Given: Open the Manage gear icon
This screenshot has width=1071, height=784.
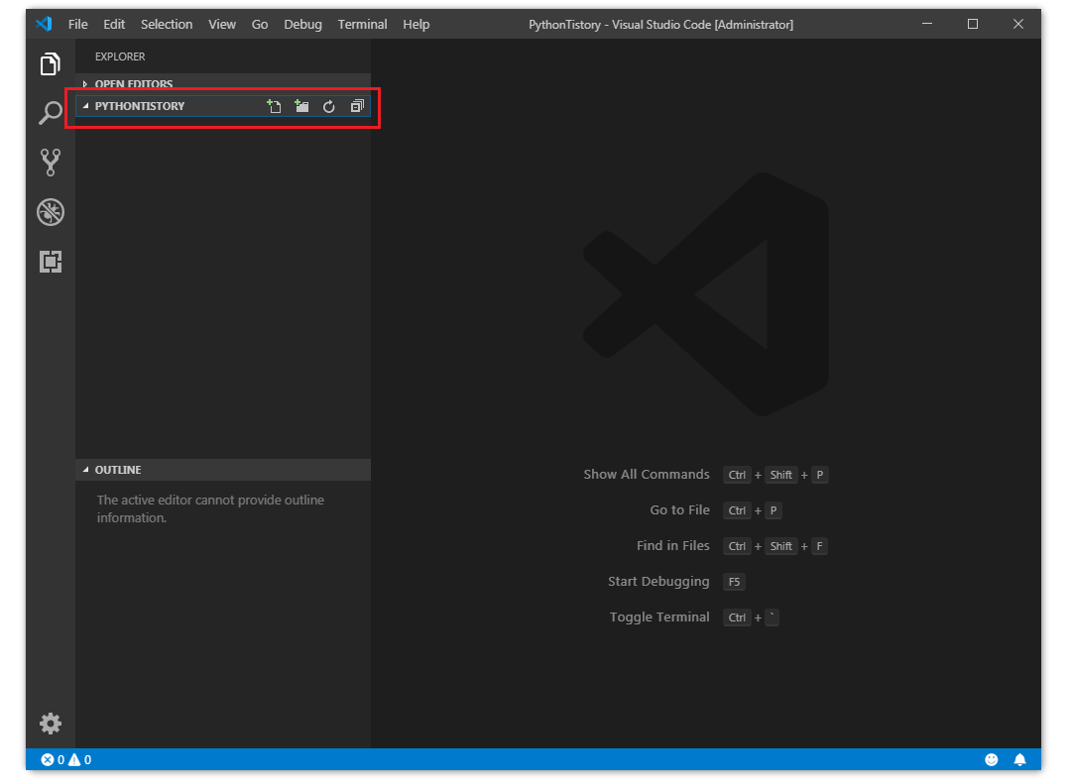Looking at the screenshot, I should pos(51,724).
